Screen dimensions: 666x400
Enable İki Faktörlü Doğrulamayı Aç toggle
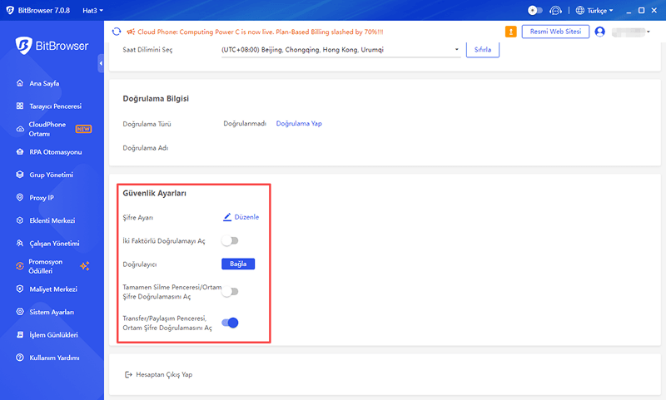point(229,240)
